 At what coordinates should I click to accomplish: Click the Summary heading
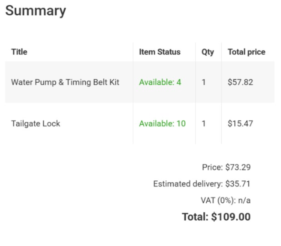pos(36,11)
